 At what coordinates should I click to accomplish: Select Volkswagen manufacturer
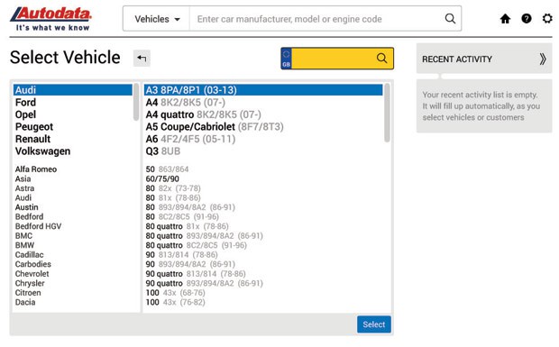click(x=42, y=151)
